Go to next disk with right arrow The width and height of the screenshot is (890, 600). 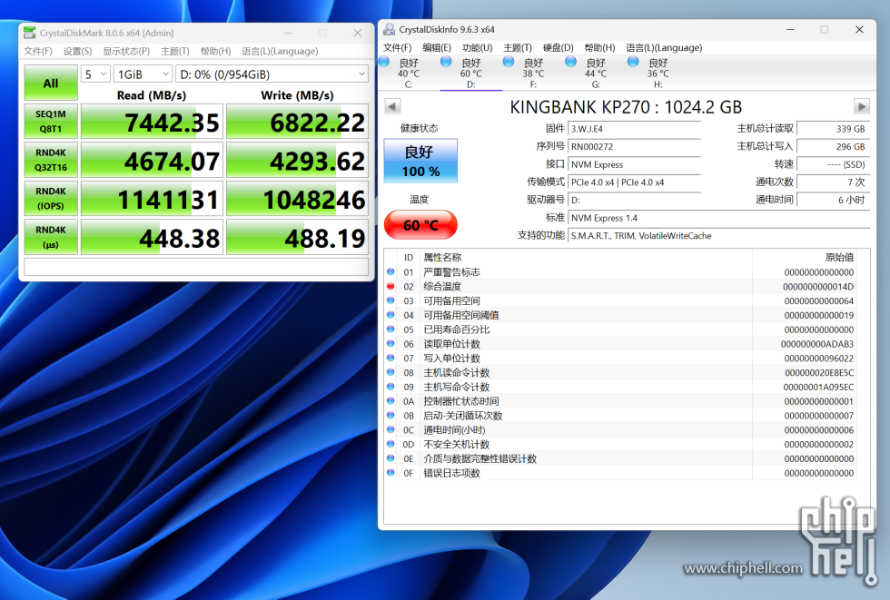[861, 106]
